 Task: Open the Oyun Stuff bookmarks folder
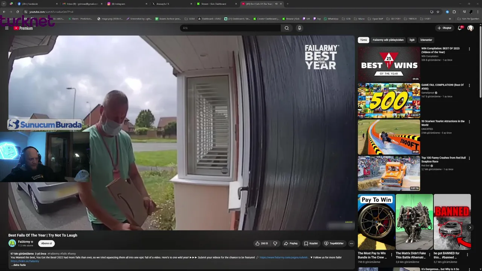point(375,18)
